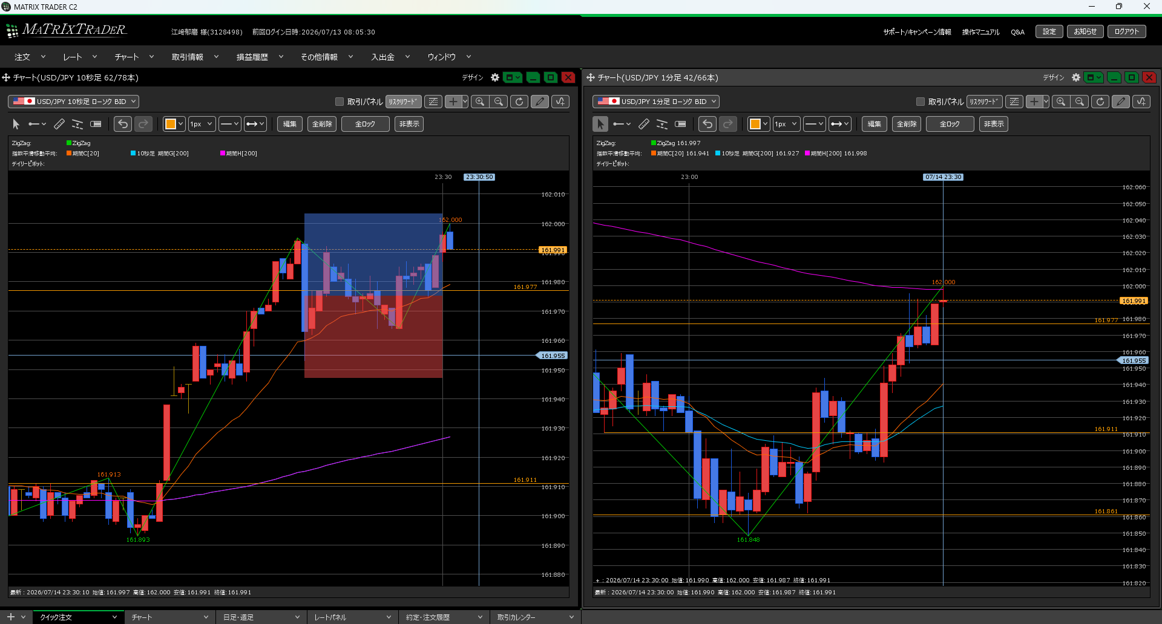Click the 161.991 price label on 1分足 chart
Screen dimensions: 1162x624
pos(1133,301)
